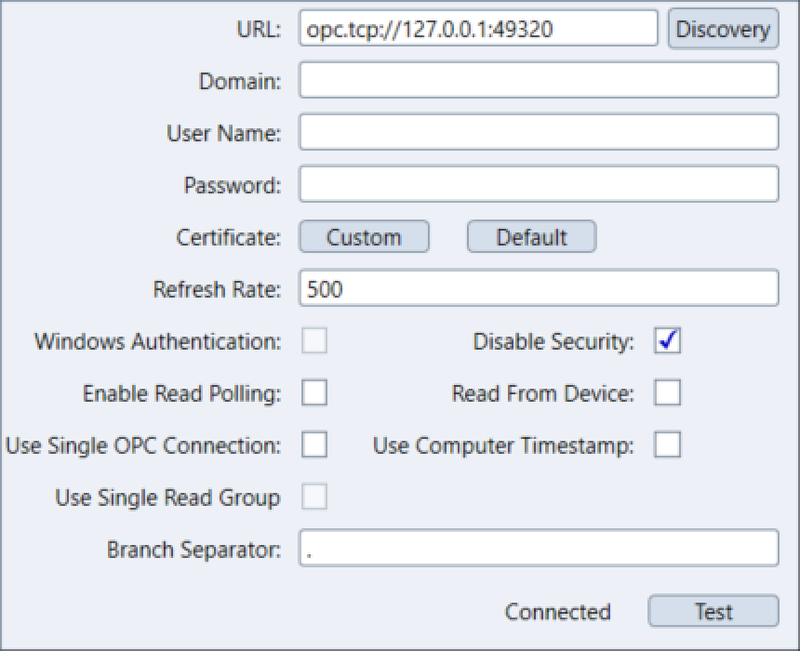The image size is (800, 651).
Task: Click the URL label text
Action: point(259,29)
